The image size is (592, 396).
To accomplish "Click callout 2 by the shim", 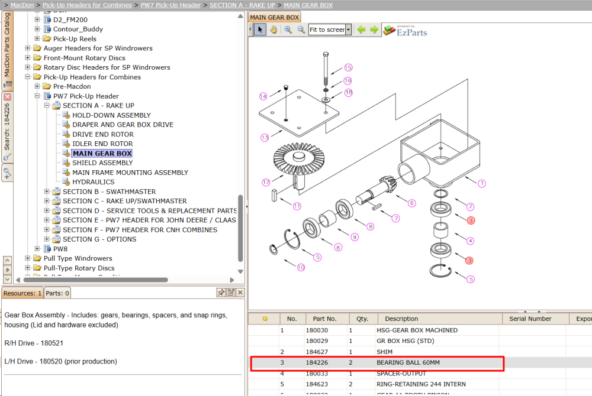I will [470, 206].
